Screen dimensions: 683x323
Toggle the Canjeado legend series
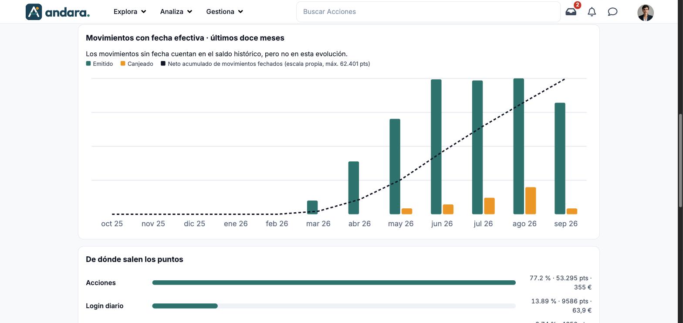(x=137, y=64)
